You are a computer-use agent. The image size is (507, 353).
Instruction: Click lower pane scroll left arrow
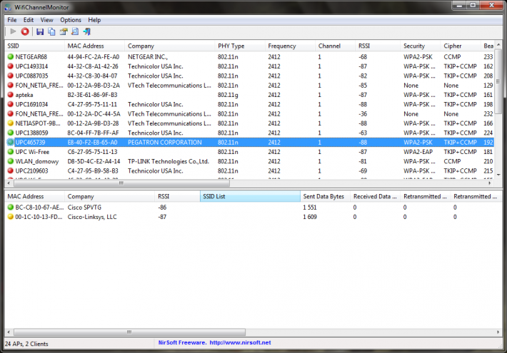(x=9, y=332)
